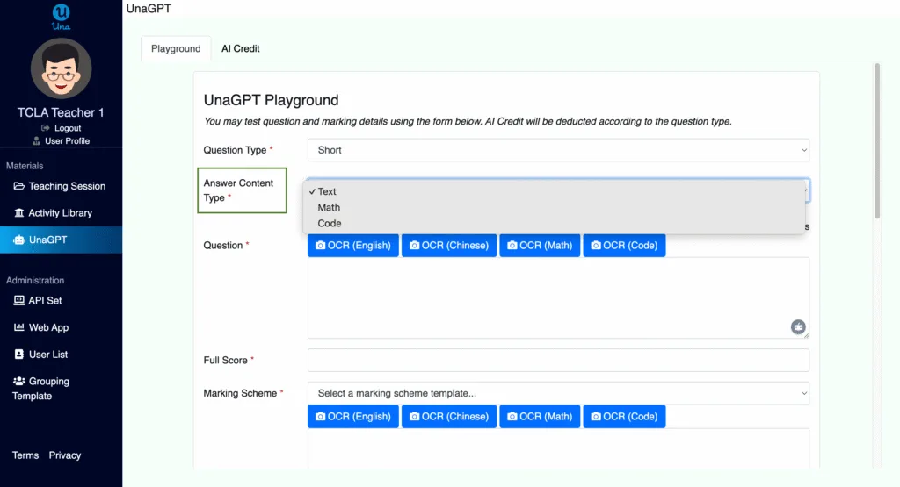Open the marking scheme template dropdown

tap(558, 394)
